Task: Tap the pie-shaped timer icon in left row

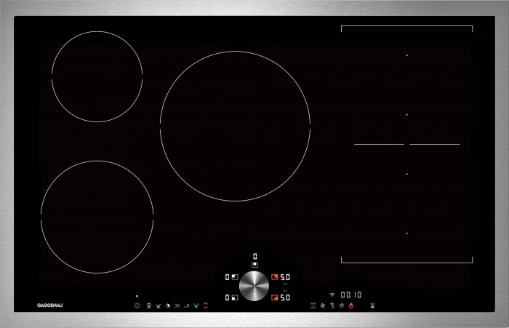Action: click(168, 305)
